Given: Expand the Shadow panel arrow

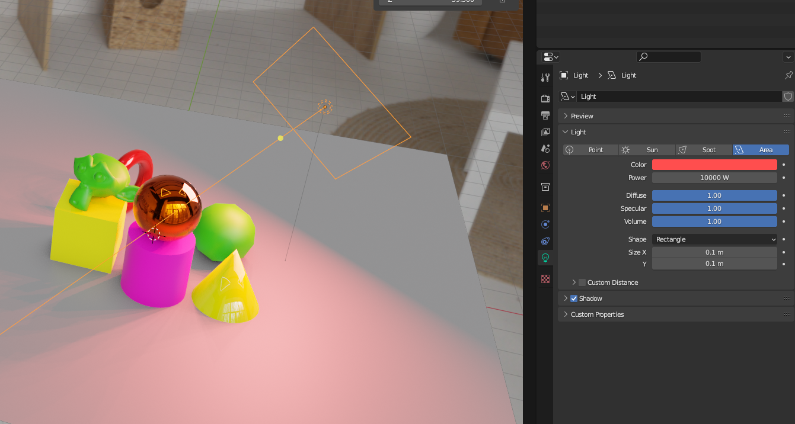Looking at the screenshot, I should [566, 298].
